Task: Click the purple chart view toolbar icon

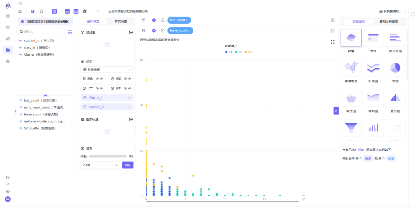Action: (x=76, y=11)
